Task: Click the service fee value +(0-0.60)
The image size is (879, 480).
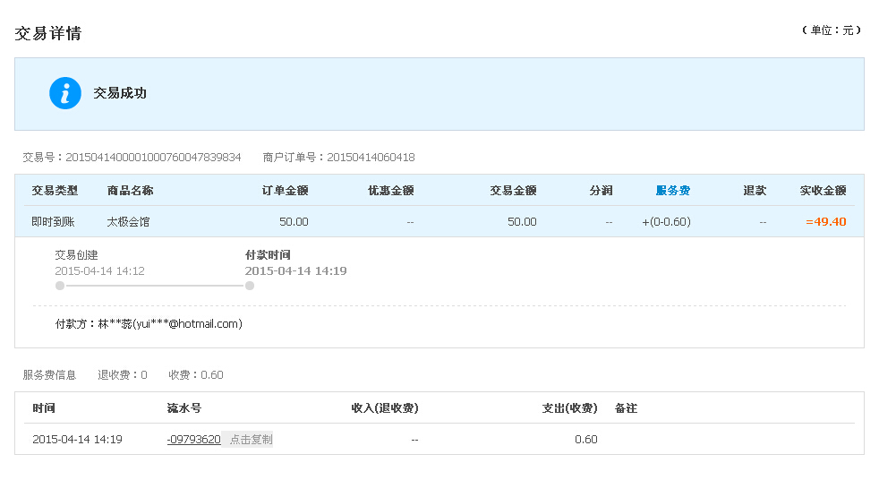Action: click(666, 221)
